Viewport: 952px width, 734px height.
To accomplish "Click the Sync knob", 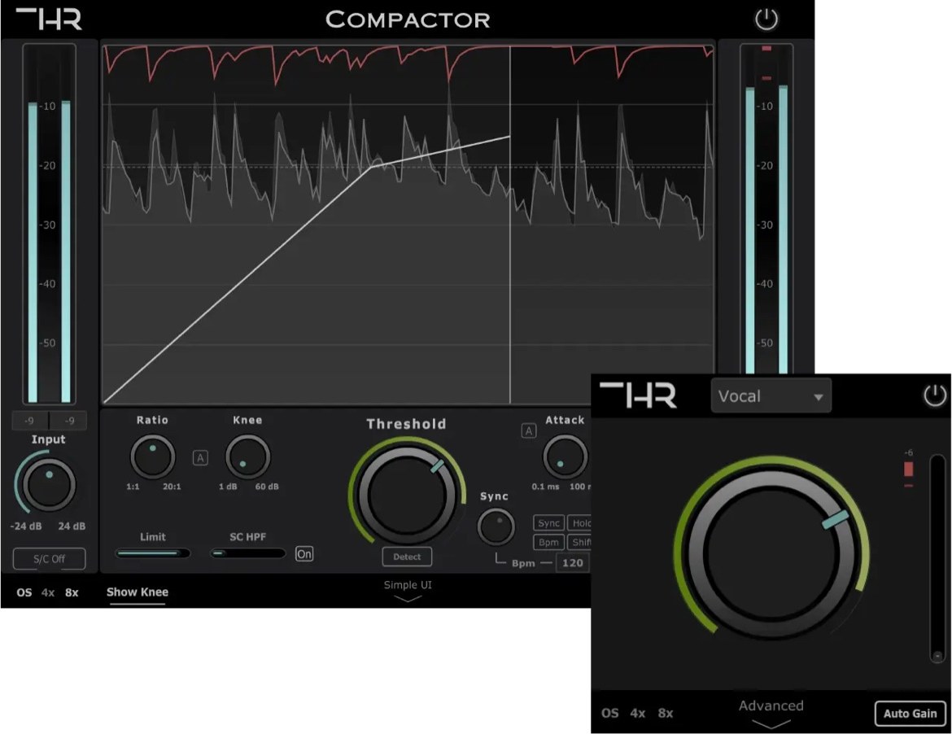I will click(496, 527).
